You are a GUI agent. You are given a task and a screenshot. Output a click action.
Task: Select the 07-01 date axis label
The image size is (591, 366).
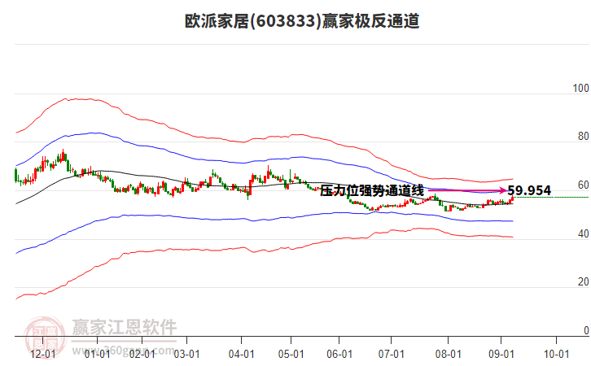point(392,354)
